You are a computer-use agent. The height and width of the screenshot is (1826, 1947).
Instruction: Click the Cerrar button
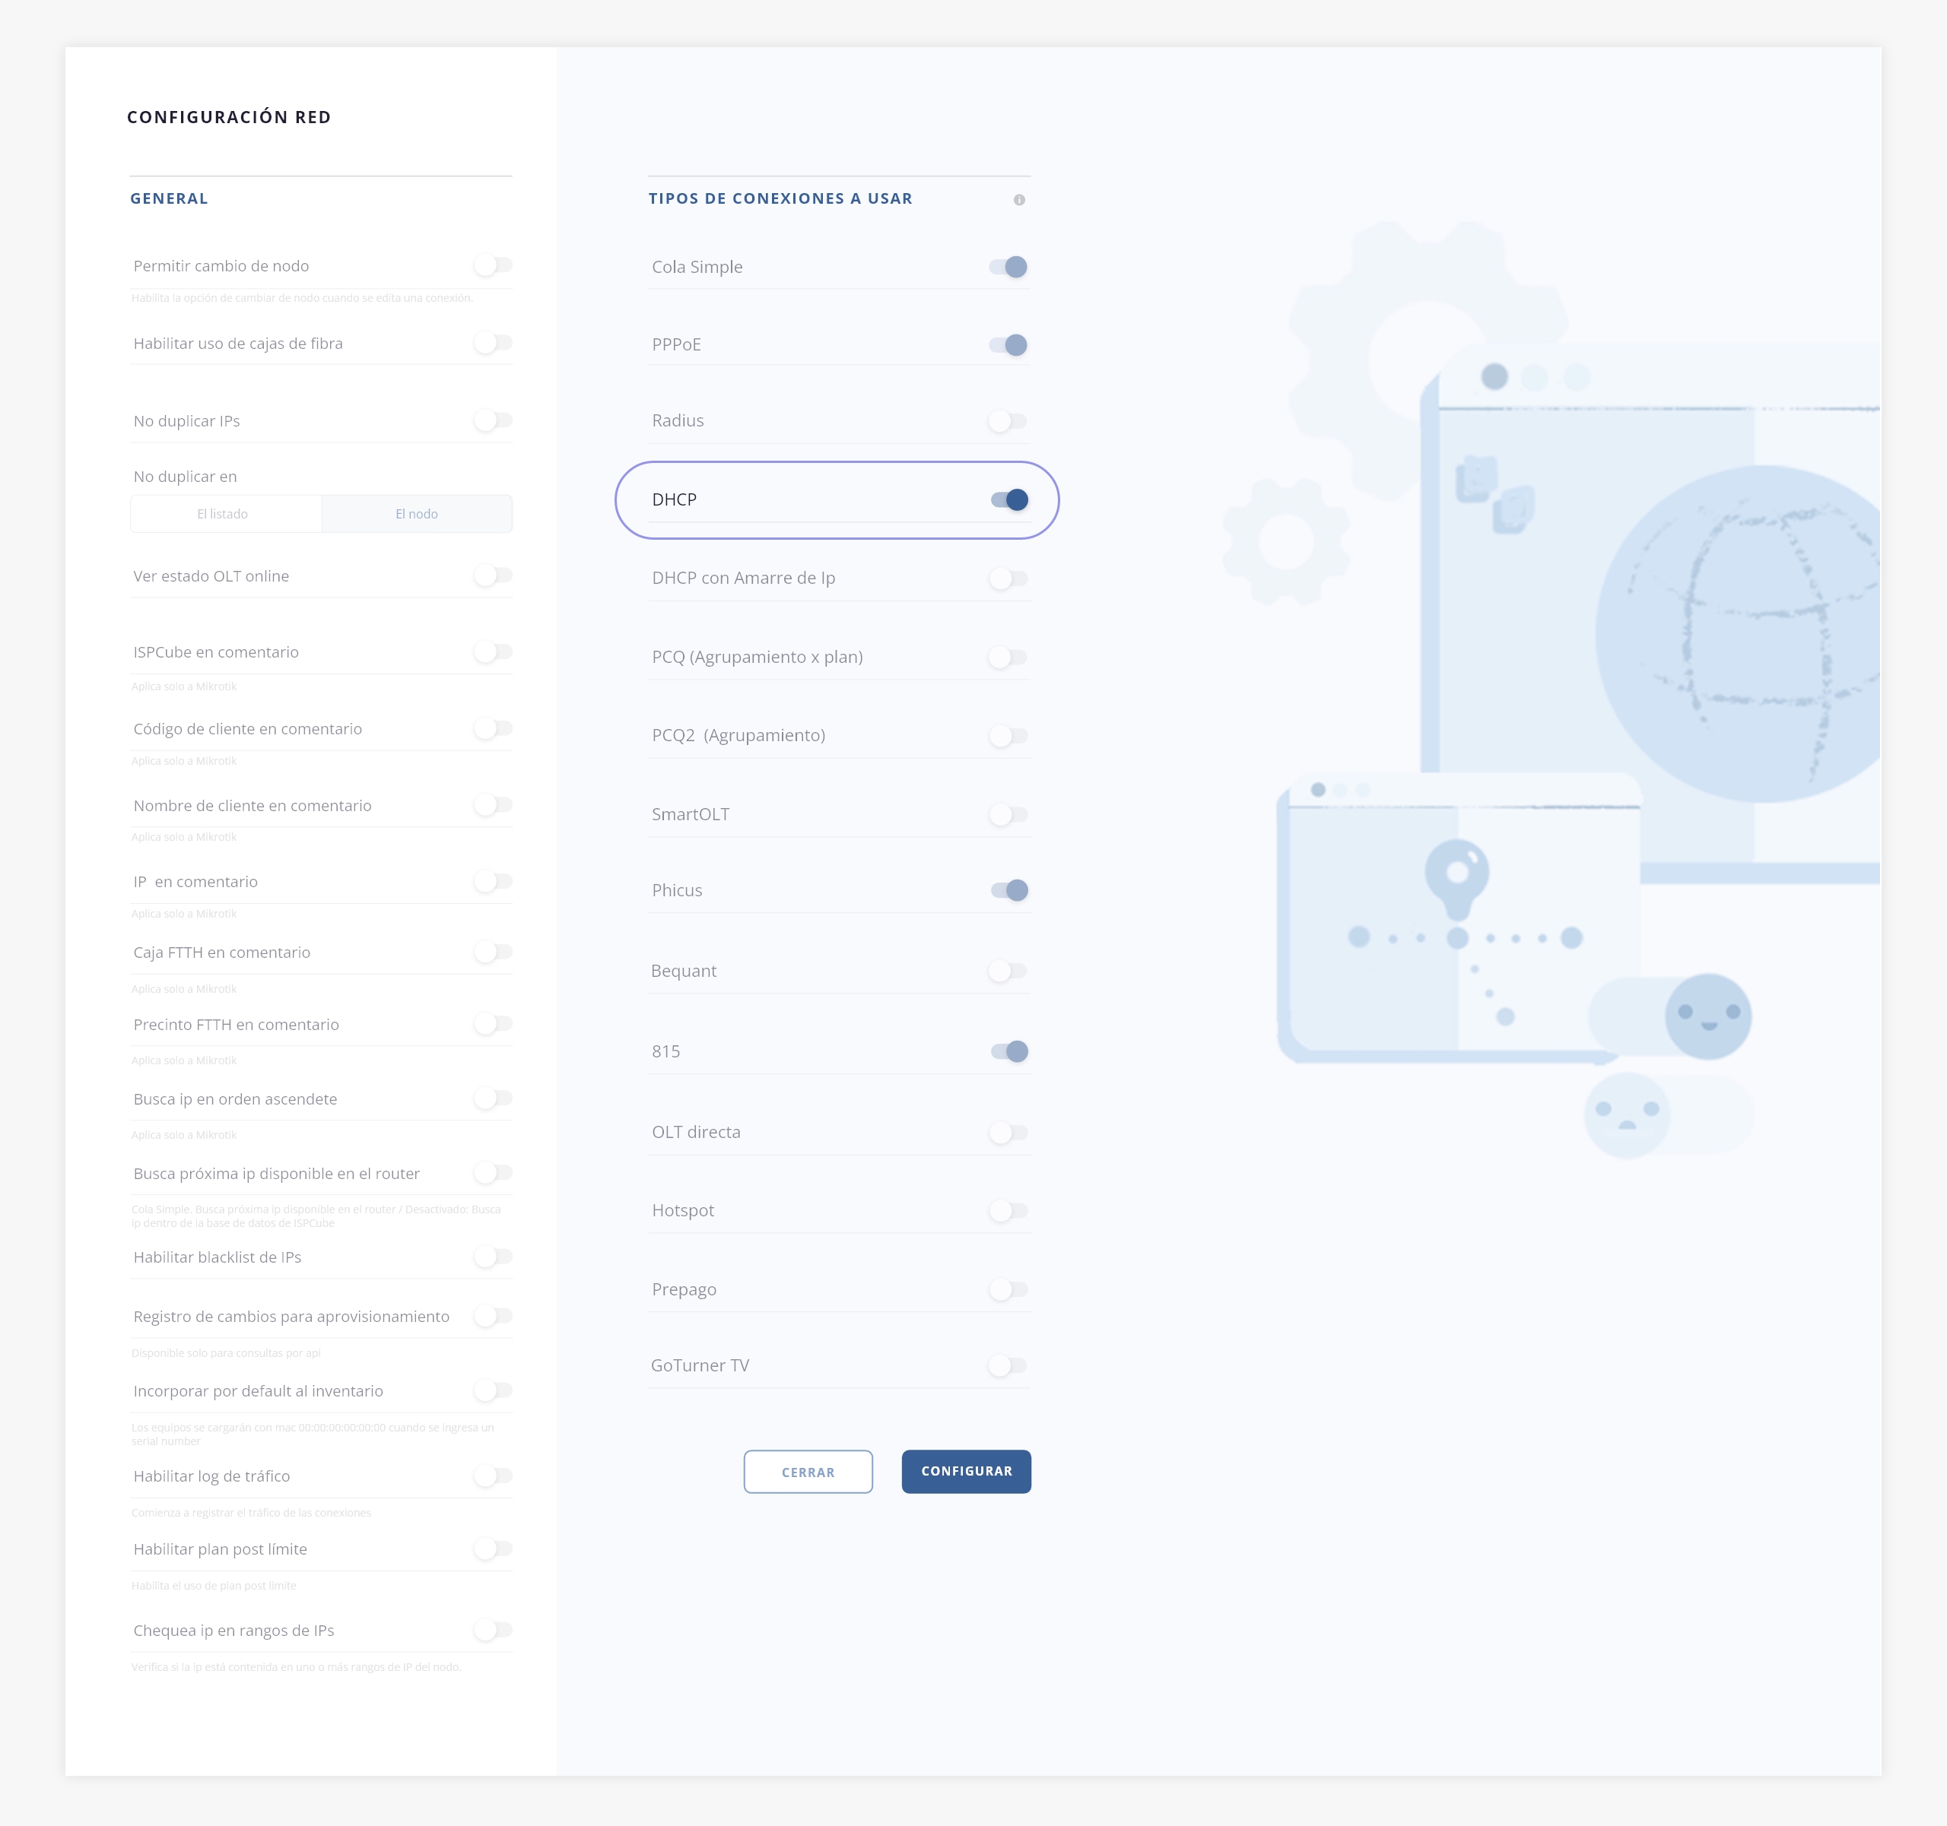click(x=808, y=1472)
